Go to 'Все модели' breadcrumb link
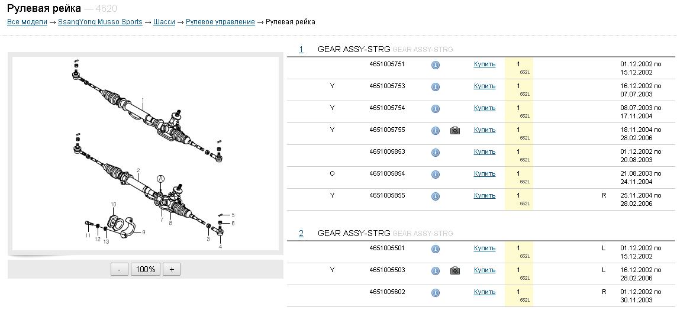 coord(27,22)
